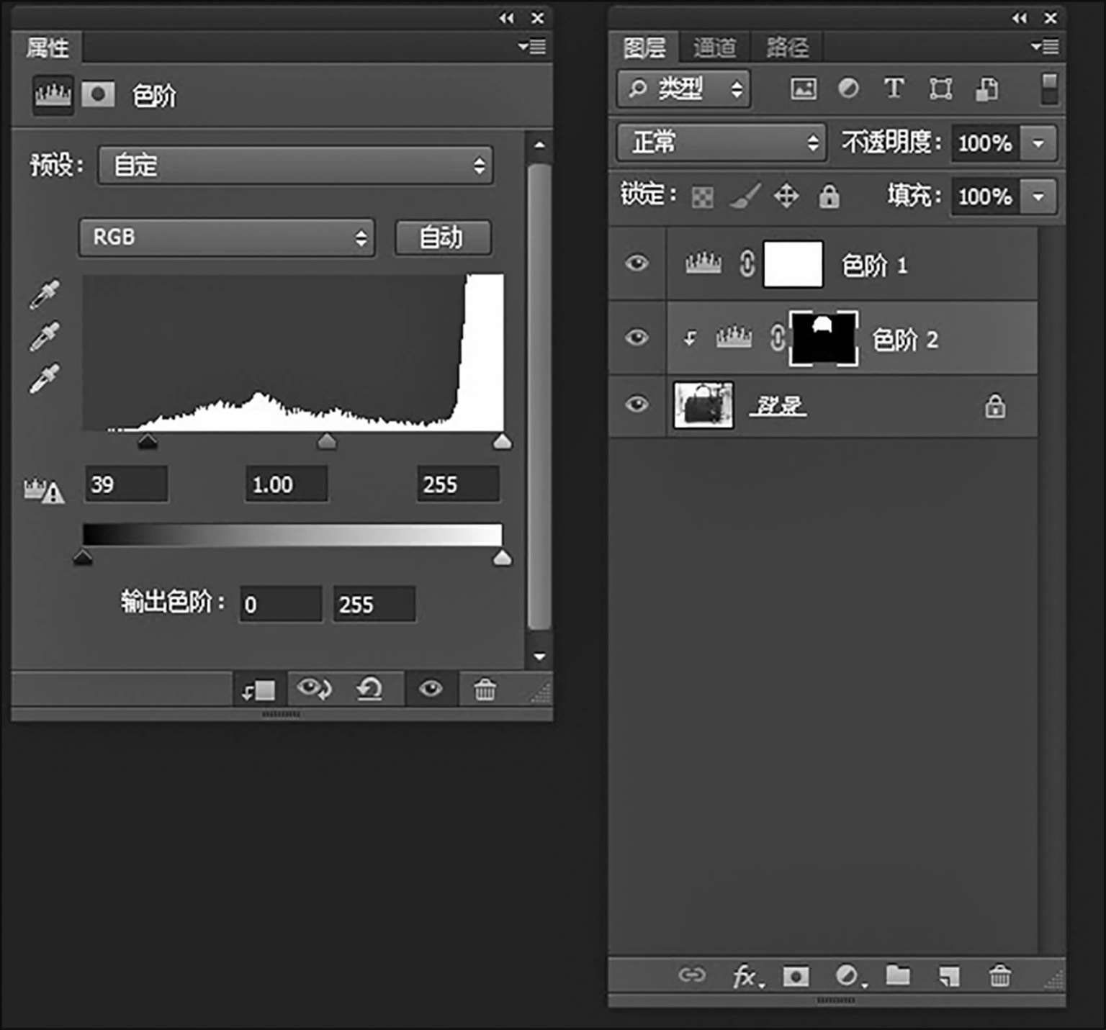Add a layer style with fx icon
The width and height of the screenshot is (1106, 1030).
[746, 977]
